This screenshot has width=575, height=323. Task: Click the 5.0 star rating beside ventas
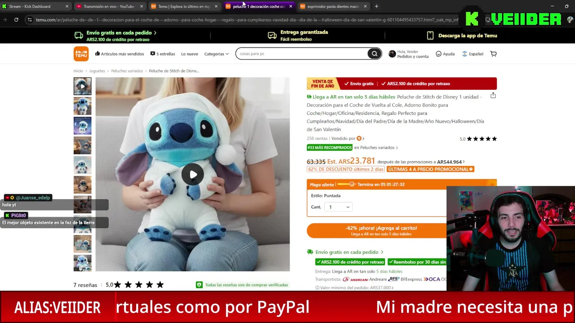478,139
